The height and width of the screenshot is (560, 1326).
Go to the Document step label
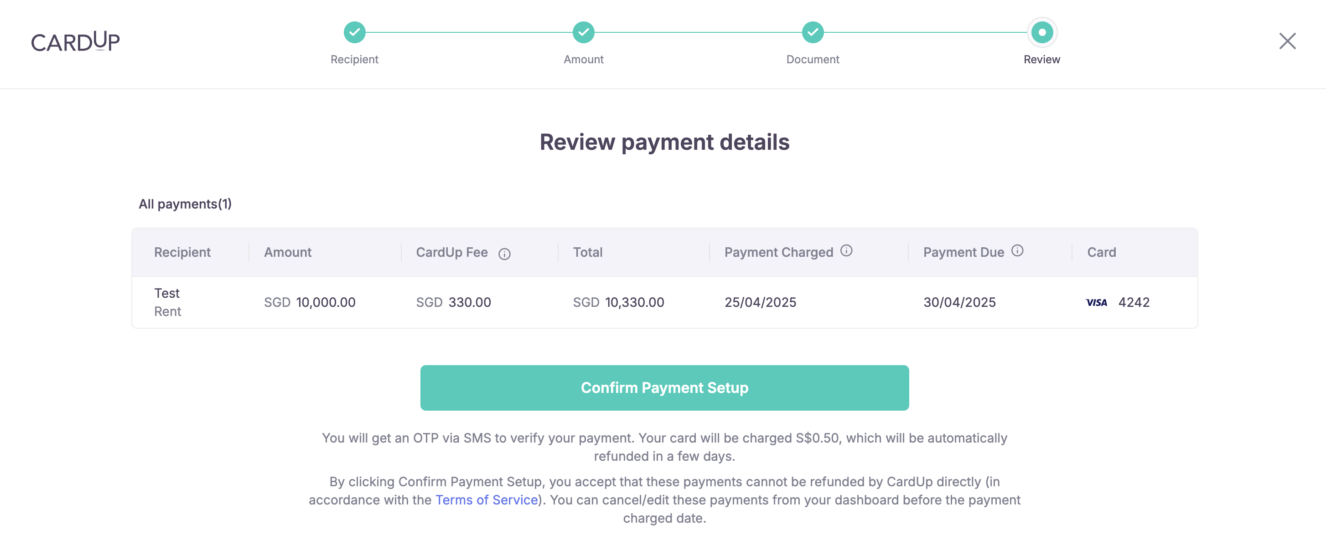click(813, 60)
